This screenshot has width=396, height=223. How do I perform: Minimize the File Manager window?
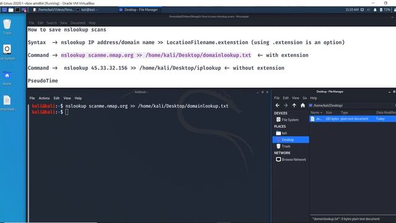(x=389, y=92)
